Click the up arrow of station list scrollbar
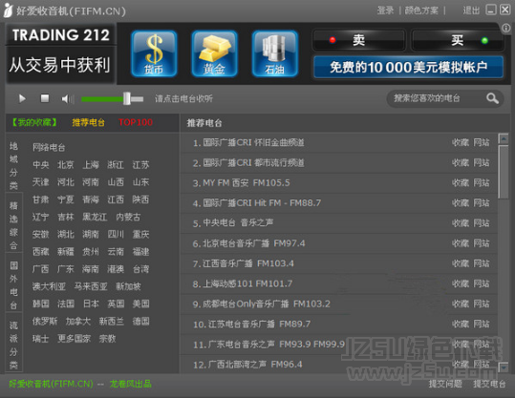The image size is (515, 398). click(x=504, y=138)
